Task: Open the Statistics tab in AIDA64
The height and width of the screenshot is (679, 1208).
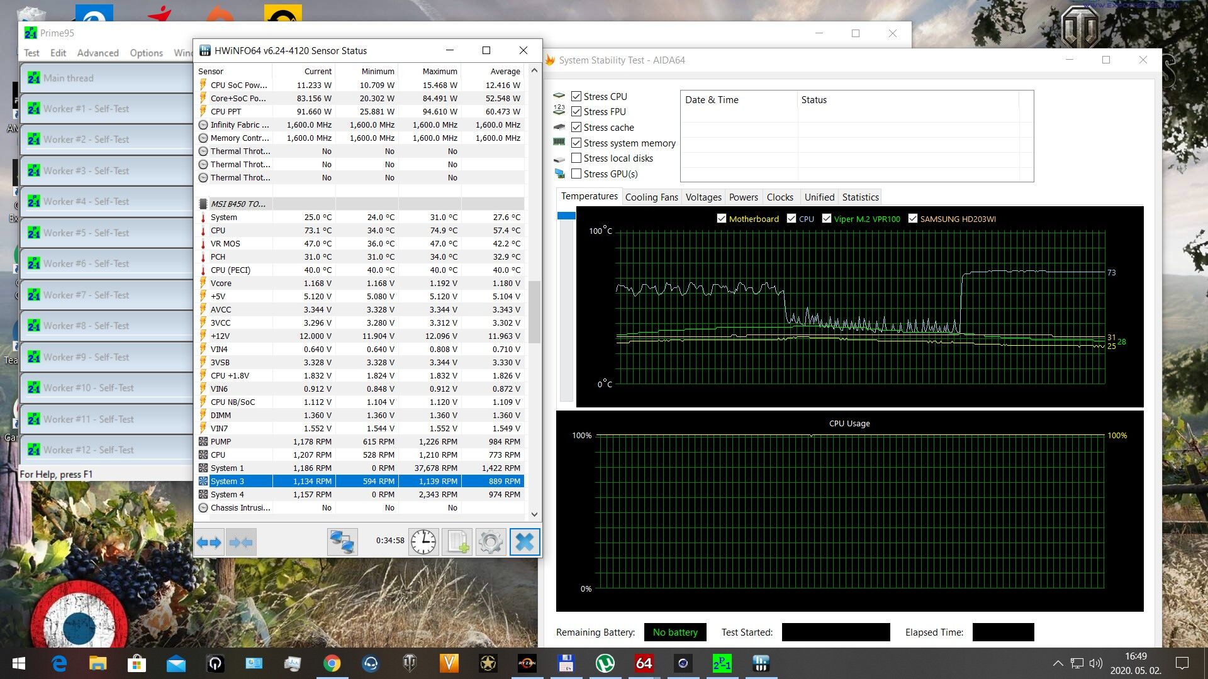Action: [x=860, y=197]
